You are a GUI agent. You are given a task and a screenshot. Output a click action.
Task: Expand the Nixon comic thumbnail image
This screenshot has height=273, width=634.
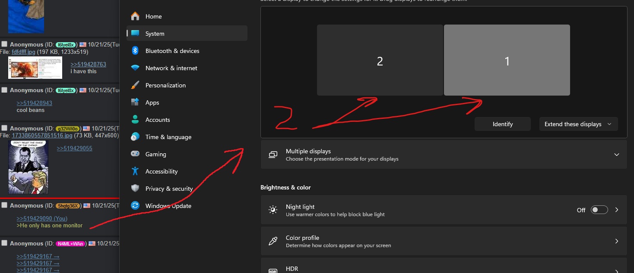[28, 167]
